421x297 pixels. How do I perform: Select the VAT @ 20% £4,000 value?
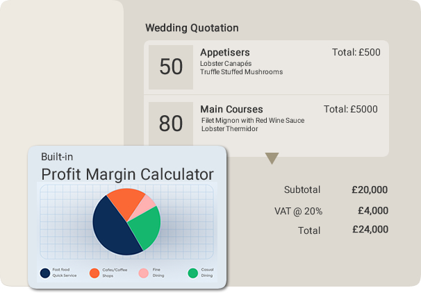(373, 211)
